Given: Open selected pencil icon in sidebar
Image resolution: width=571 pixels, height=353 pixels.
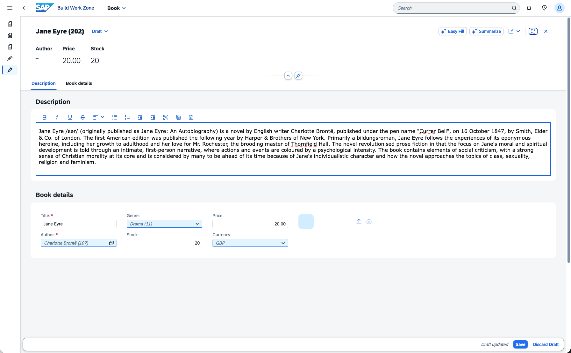Looking at the screenshot, I should [10, 70].
